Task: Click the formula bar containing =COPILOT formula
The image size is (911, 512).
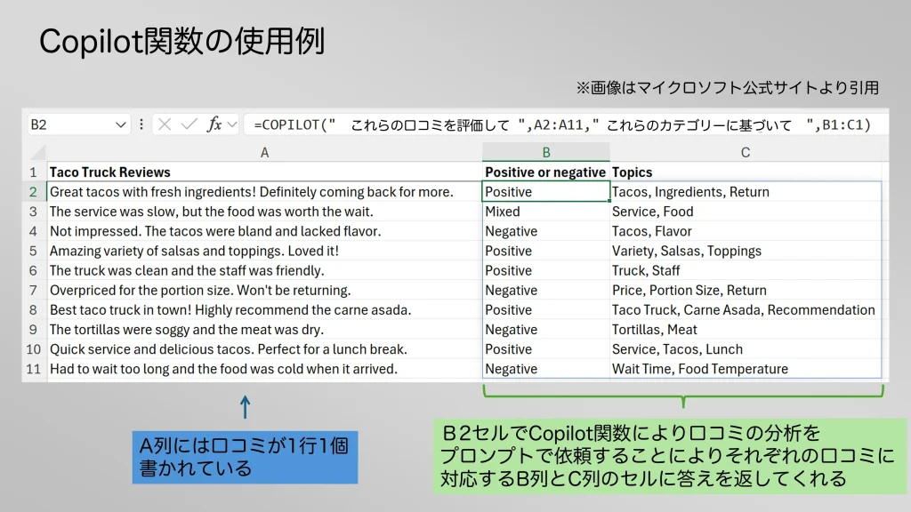Action: coord(566,124)
